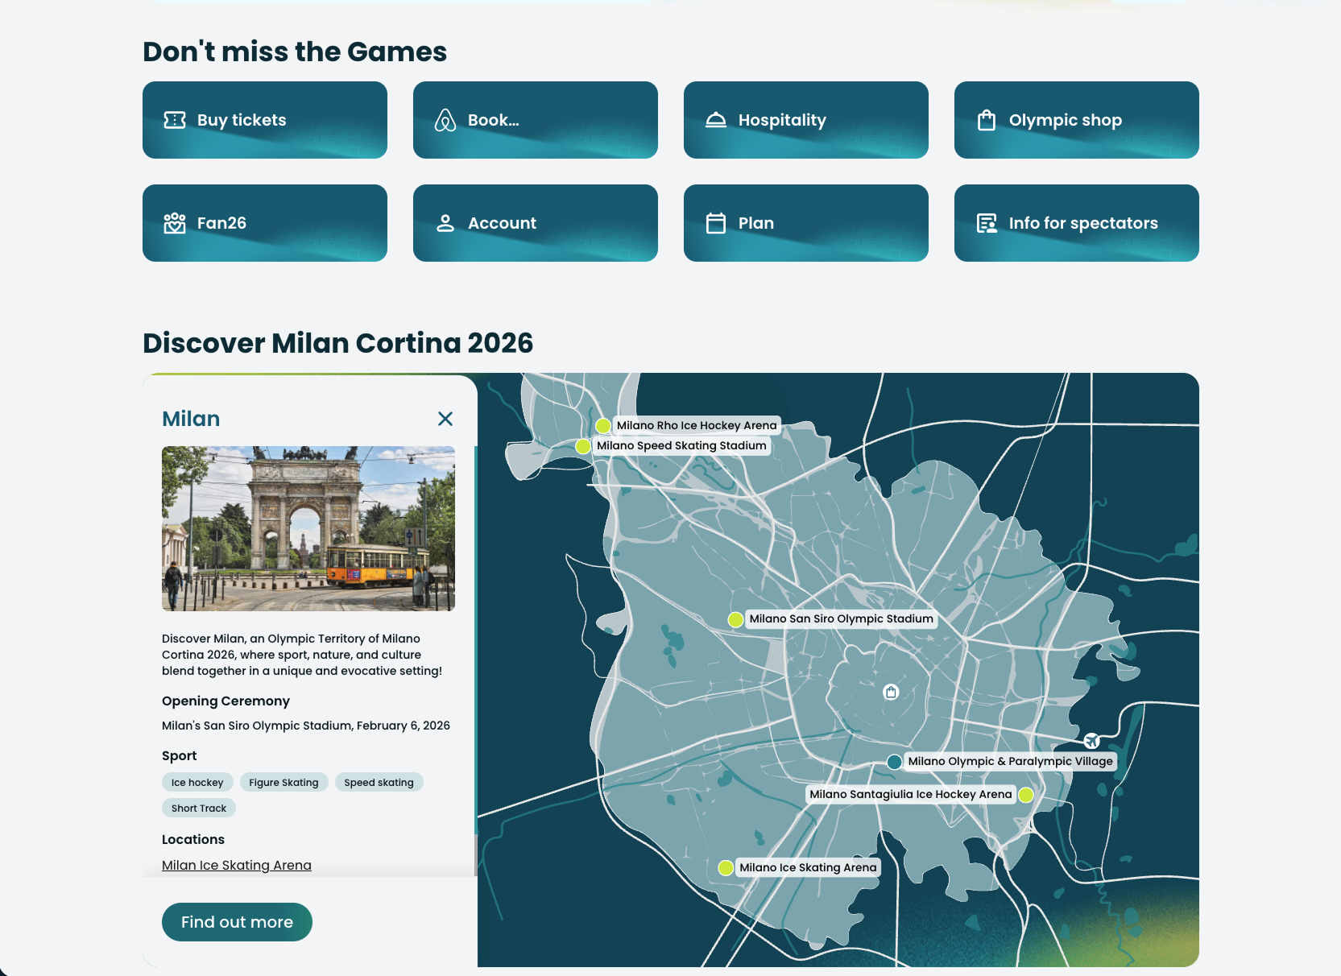This screenshot has width=1341, height=976.
Task: Click the Locations heading in the panel
Action: (x=193, y=839)
